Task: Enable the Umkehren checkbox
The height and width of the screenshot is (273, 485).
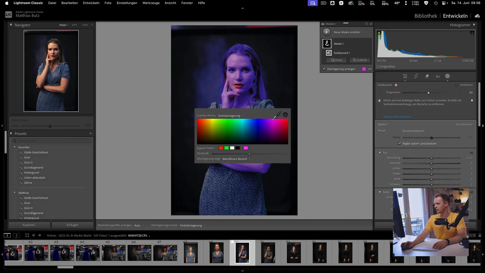Action: [x=456, y=85]
